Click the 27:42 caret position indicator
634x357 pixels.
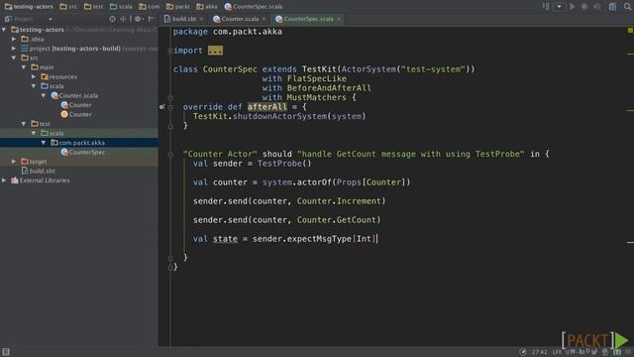(x=539, y=352)
